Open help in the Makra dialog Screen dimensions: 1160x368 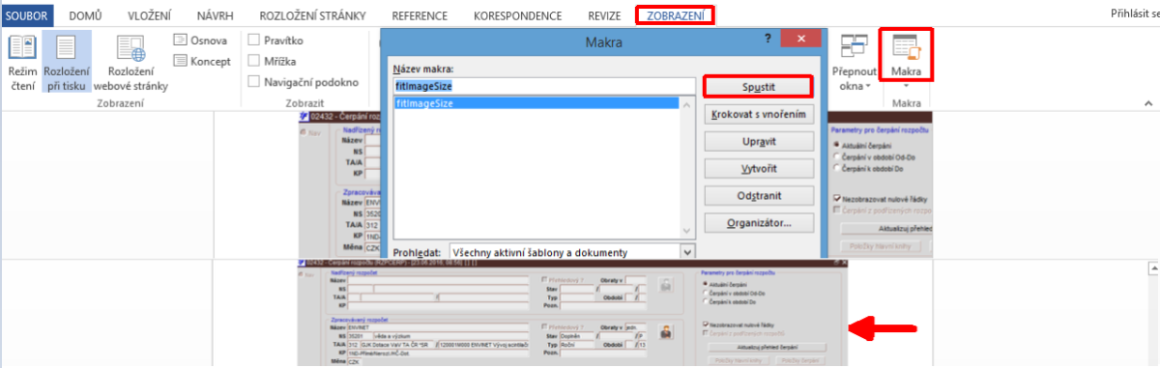pos(768,39)
